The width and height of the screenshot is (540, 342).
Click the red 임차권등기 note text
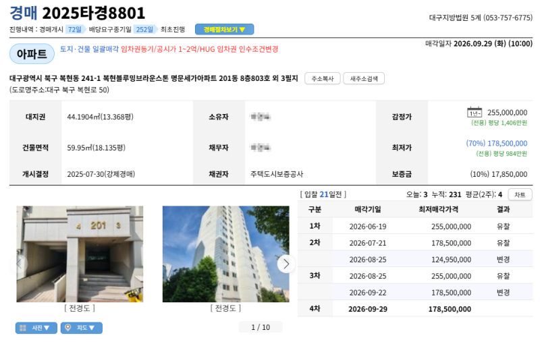tap(199, 49)
